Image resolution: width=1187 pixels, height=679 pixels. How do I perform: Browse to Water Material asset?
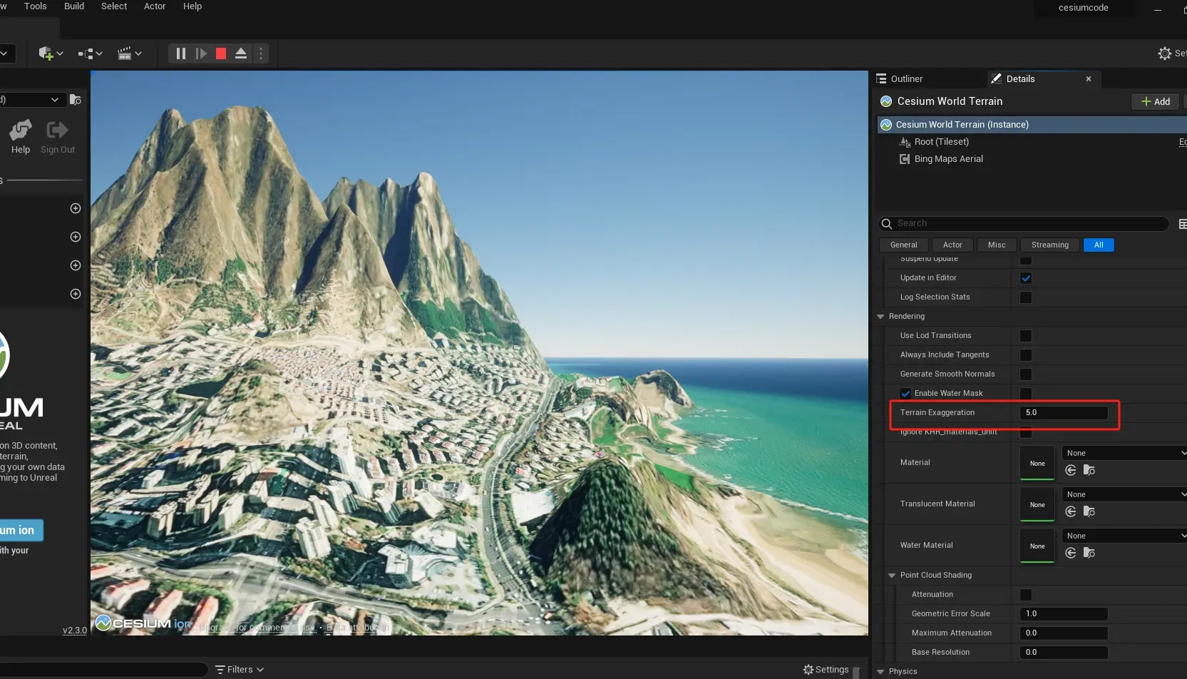coord(1089,553)
